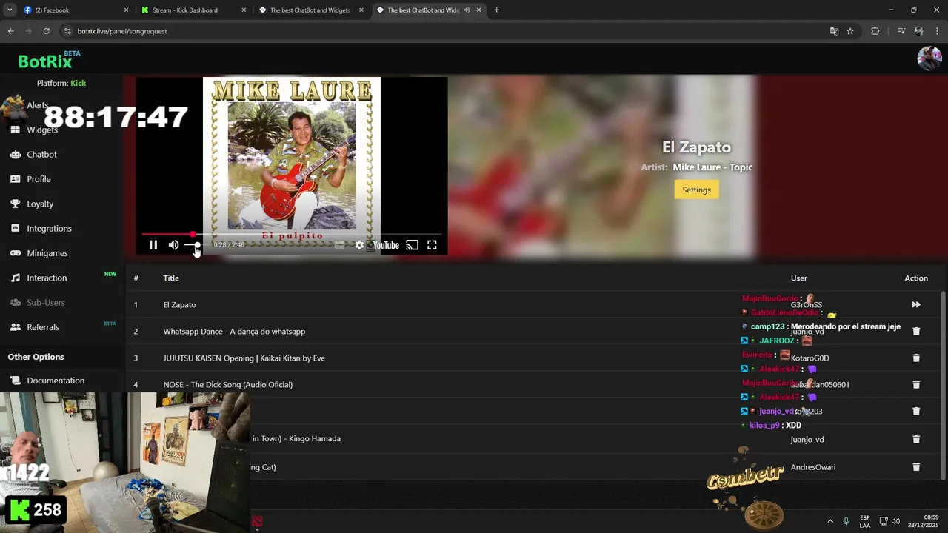Select JUJUTSU KAISEN Opening song title

point(244,358)
